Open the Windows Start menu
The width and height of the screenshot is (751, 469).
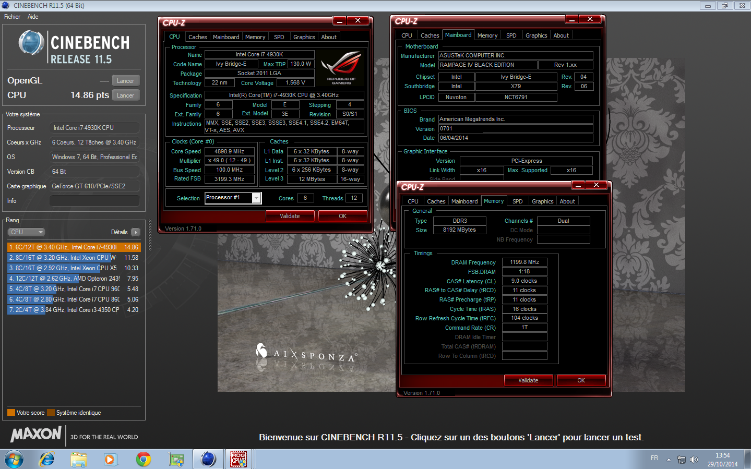(x=14, y=459)
